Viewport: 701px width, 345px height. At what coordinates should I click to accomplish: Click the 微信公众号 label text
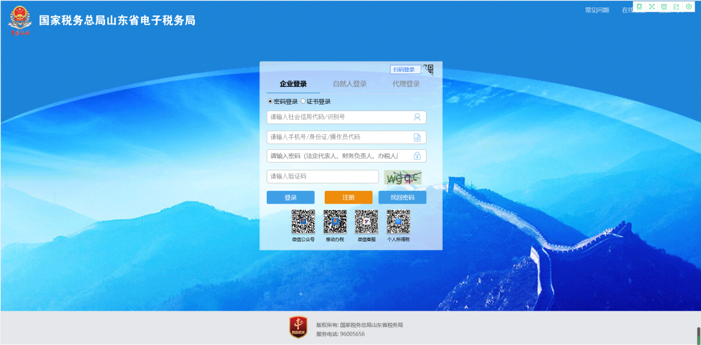point(303,239)
